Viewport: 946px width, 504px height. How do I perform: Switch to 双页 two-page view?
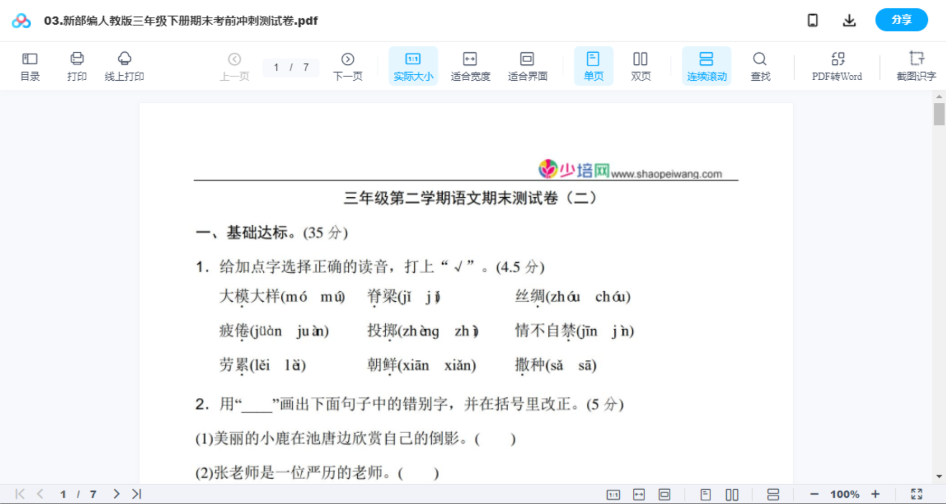click(641, 65)
